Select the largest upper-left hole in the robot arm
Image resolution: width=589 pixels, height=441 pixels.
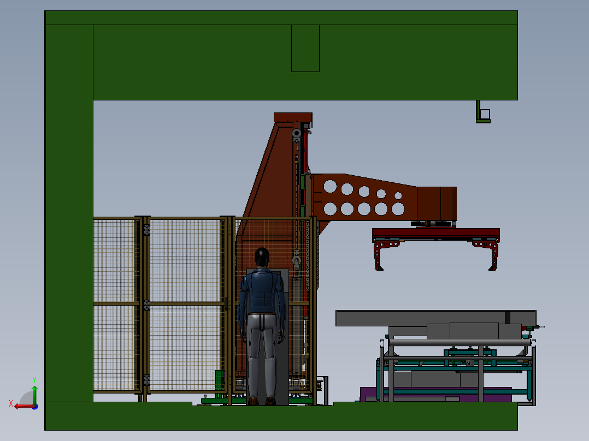point(330,186)
